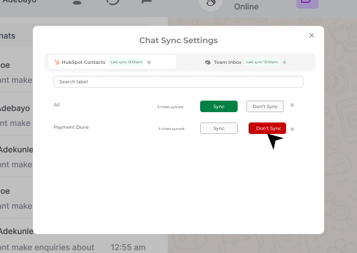Select the All label name
Image resolution: width=357 pixels, height=253 pixels.
[x=57, y=105]
